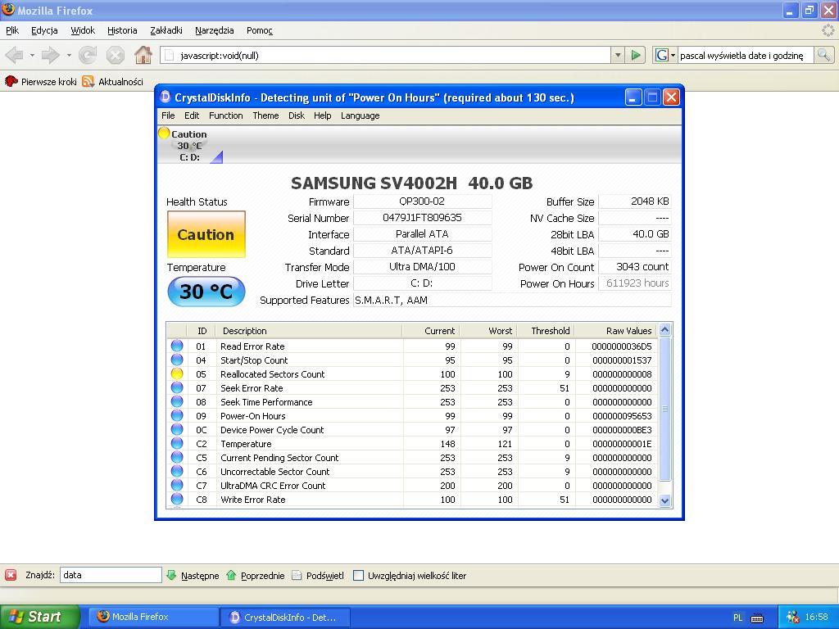Screen dimensions: 839x629
Task: Open the Pierwsze kroki bookmark
Action: point(41,81)
